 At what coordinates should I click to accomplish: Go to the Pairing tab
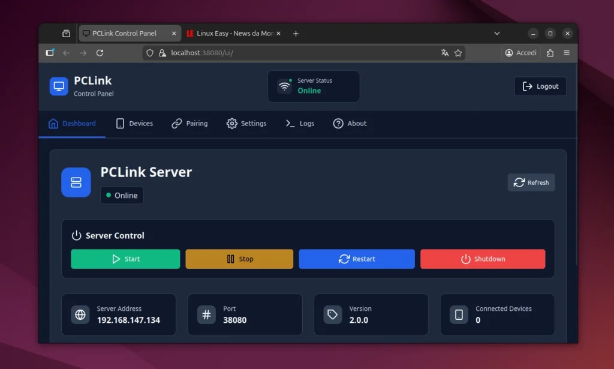[189, 124]
